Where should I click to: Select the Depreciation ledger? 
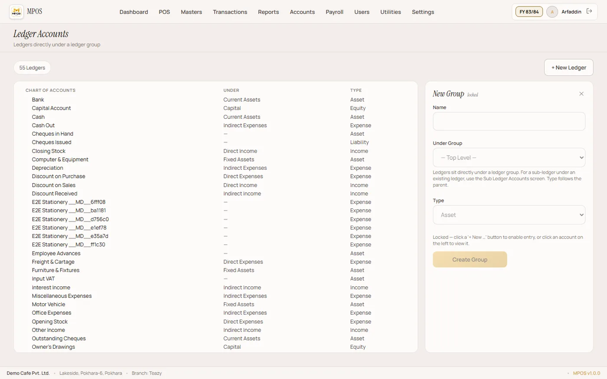click(215, 168)
